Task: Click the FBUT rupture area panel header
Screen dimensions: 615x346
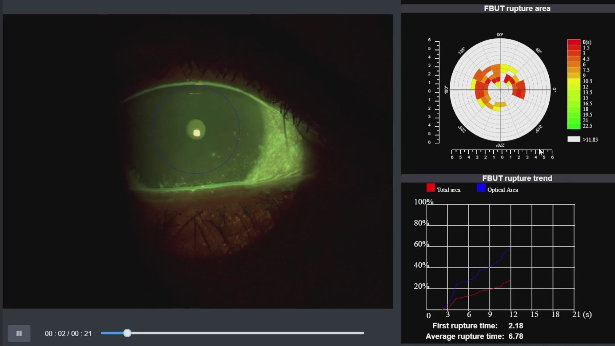Action: tap(517, 9)
